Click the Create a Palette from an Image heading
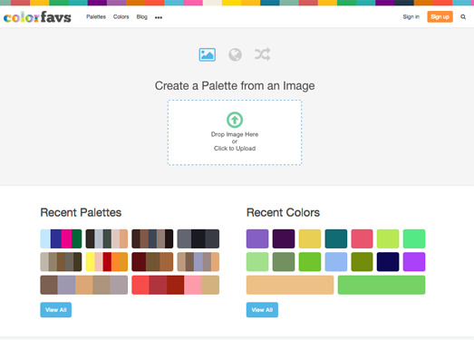 235,86
